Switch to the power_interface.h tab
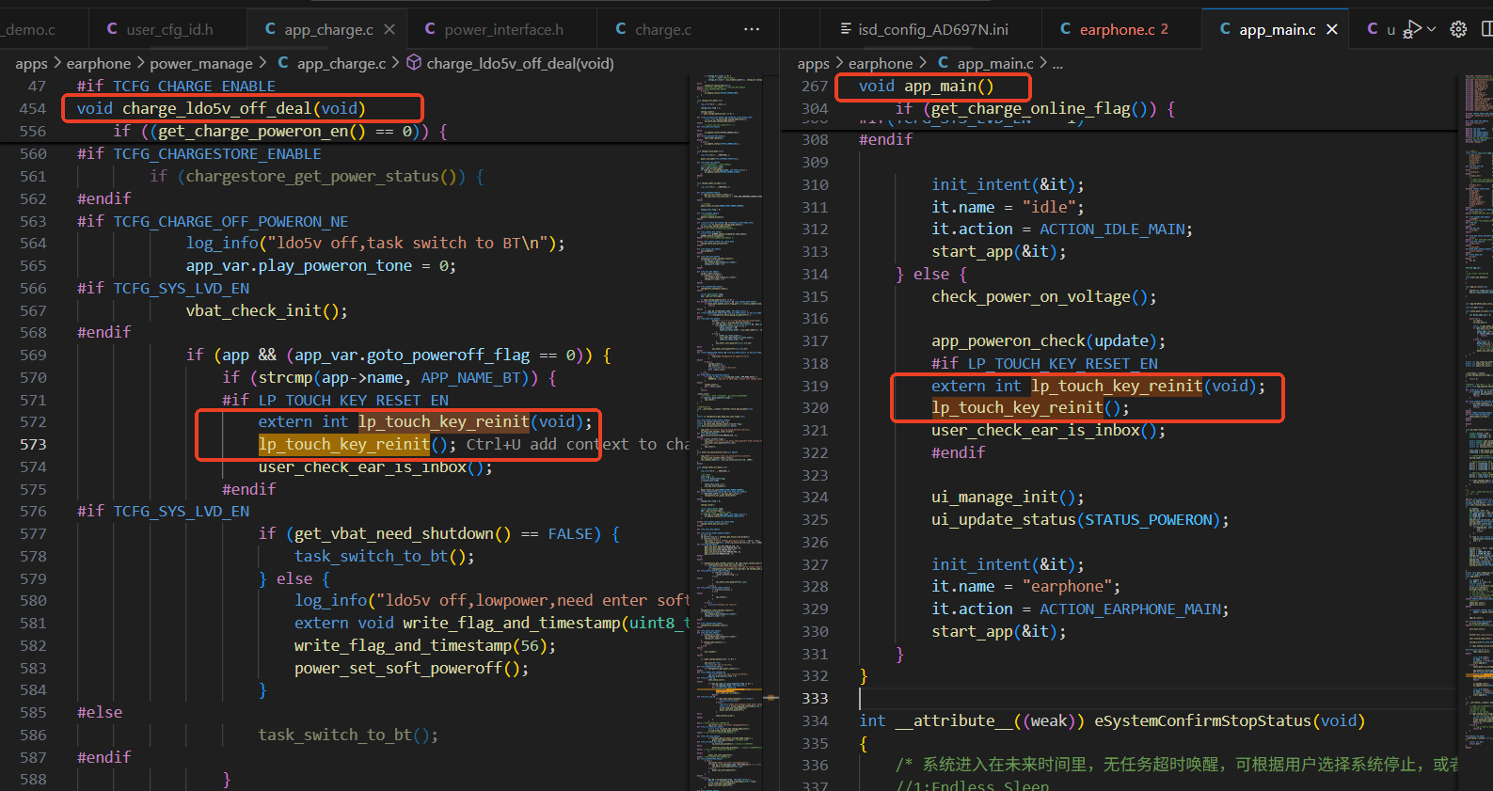Viewport: 1493px width, 791px height. point(503,29)
